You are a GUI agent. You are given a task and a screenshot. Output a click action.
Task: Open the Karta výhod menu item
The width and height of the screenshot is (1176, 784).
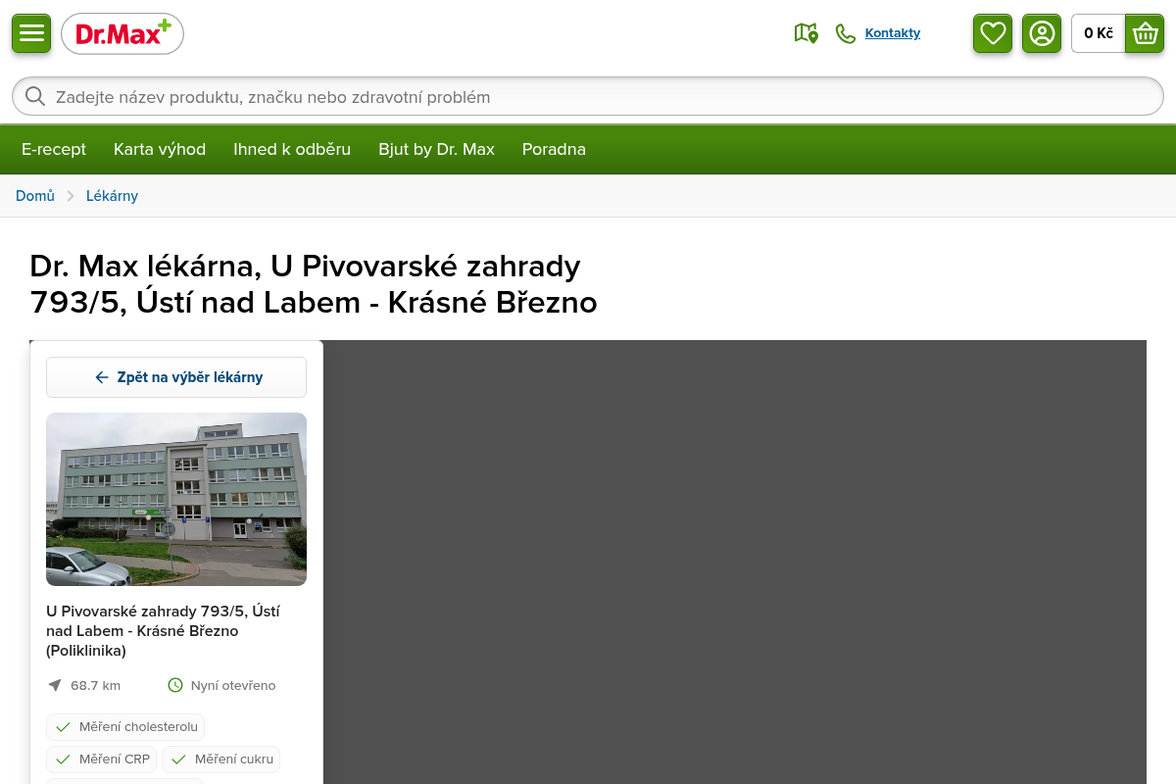coord(160,149)
